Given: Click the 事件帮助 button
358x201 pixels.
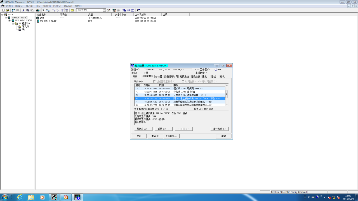Looking at the screenshot, I should click(219, 129).
